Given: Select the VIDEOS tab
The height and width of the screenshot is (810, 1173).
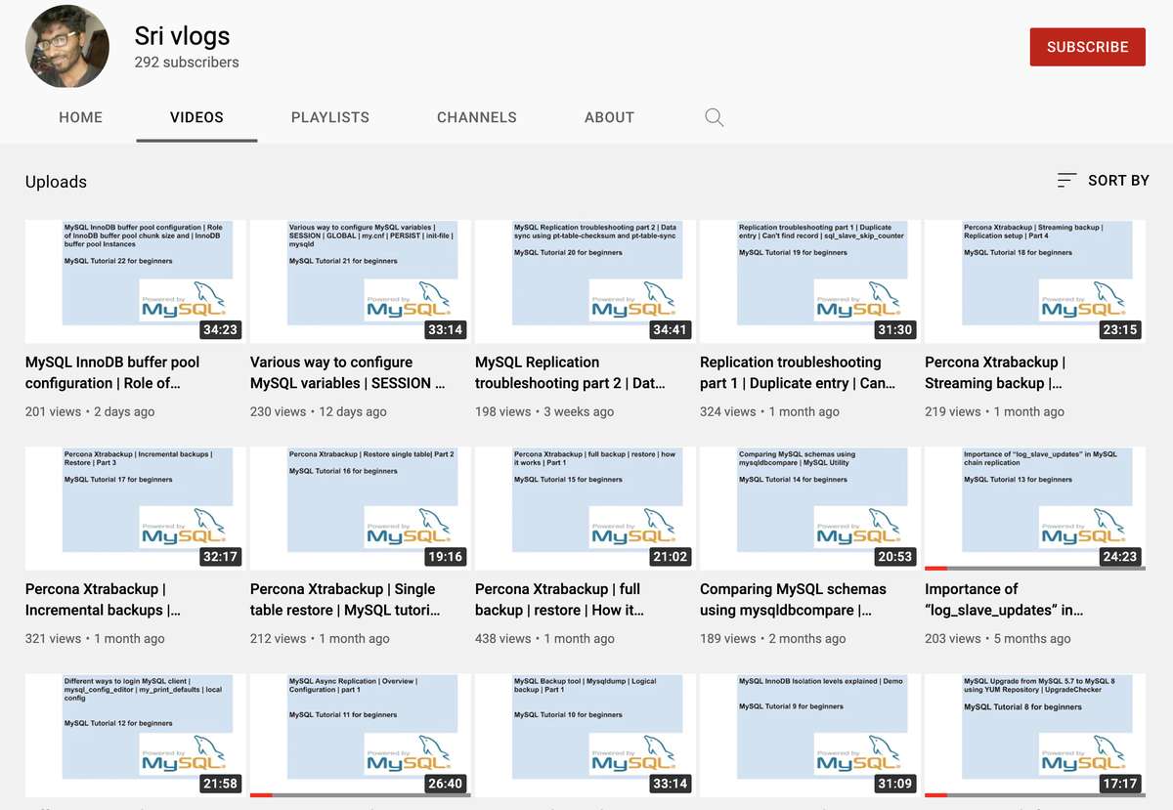Looking at the screenshot, I should [x=196, y=117].
